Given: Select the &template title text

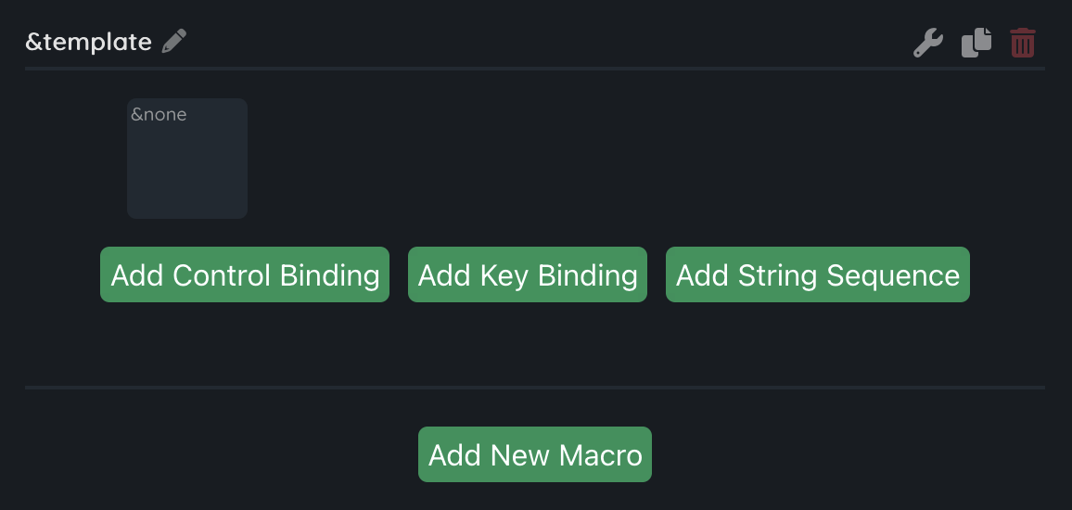Looking at the screenshot, I should tap(88, 42).
